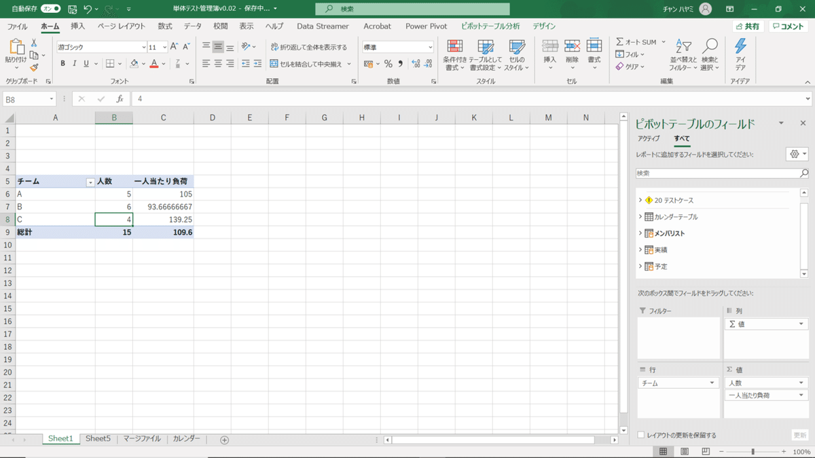This screenshot has height=458, width=815.
Task: Toggle Italic formatting
Action: [75, 64]
